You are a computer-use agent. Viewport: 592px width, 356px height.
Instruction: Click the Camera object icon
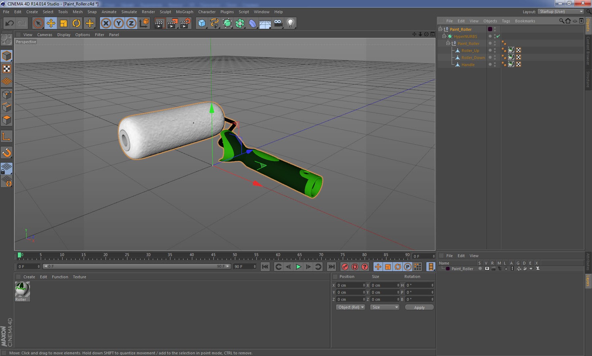point(278,23)
